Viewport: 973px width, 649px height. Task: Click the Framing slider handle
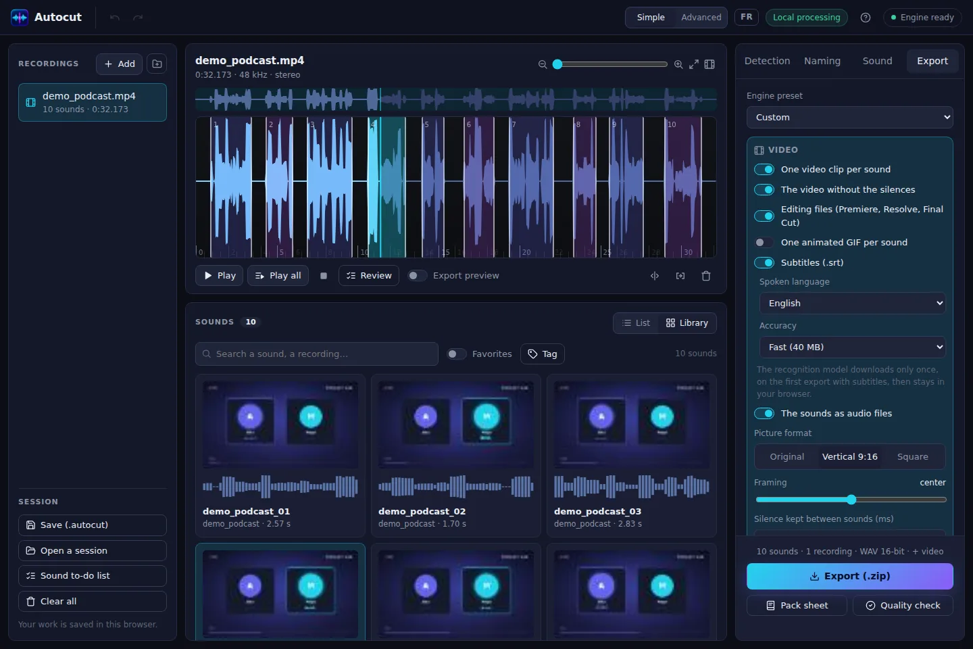[851, 500]
